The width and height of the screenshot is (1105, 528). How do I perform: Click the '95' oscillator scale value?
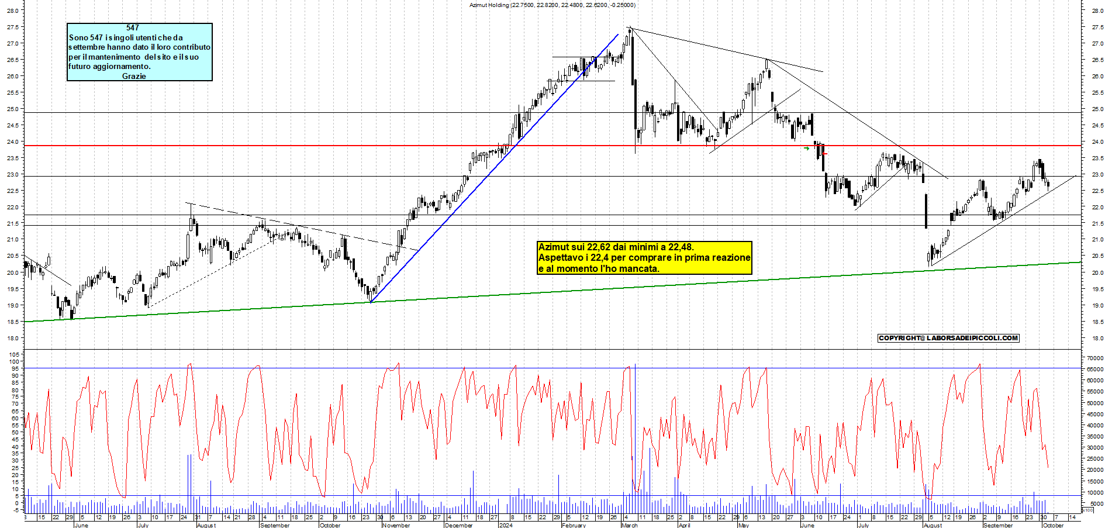pyautogui.click(x=16, y=368)
